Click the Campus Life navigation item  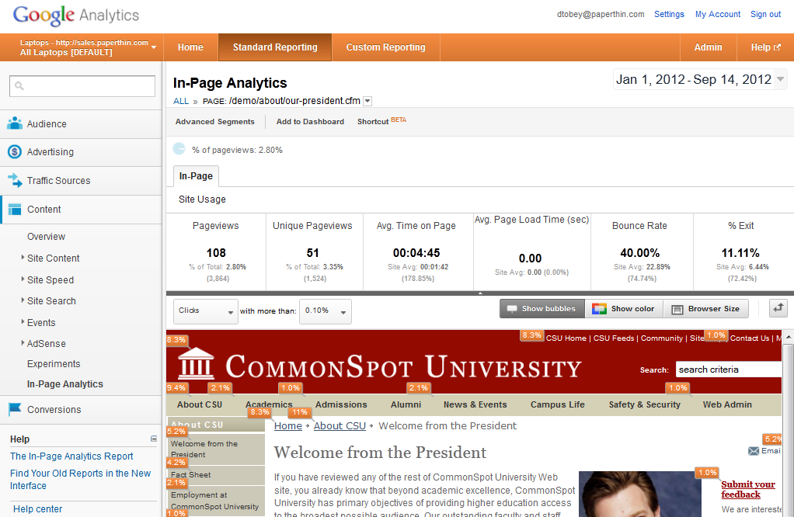[x=558, y=404]
